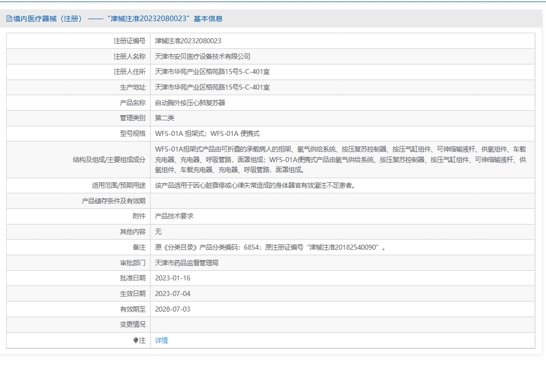
Task: Click the 注册人住所 address value
Action: (x=213, y=71)
